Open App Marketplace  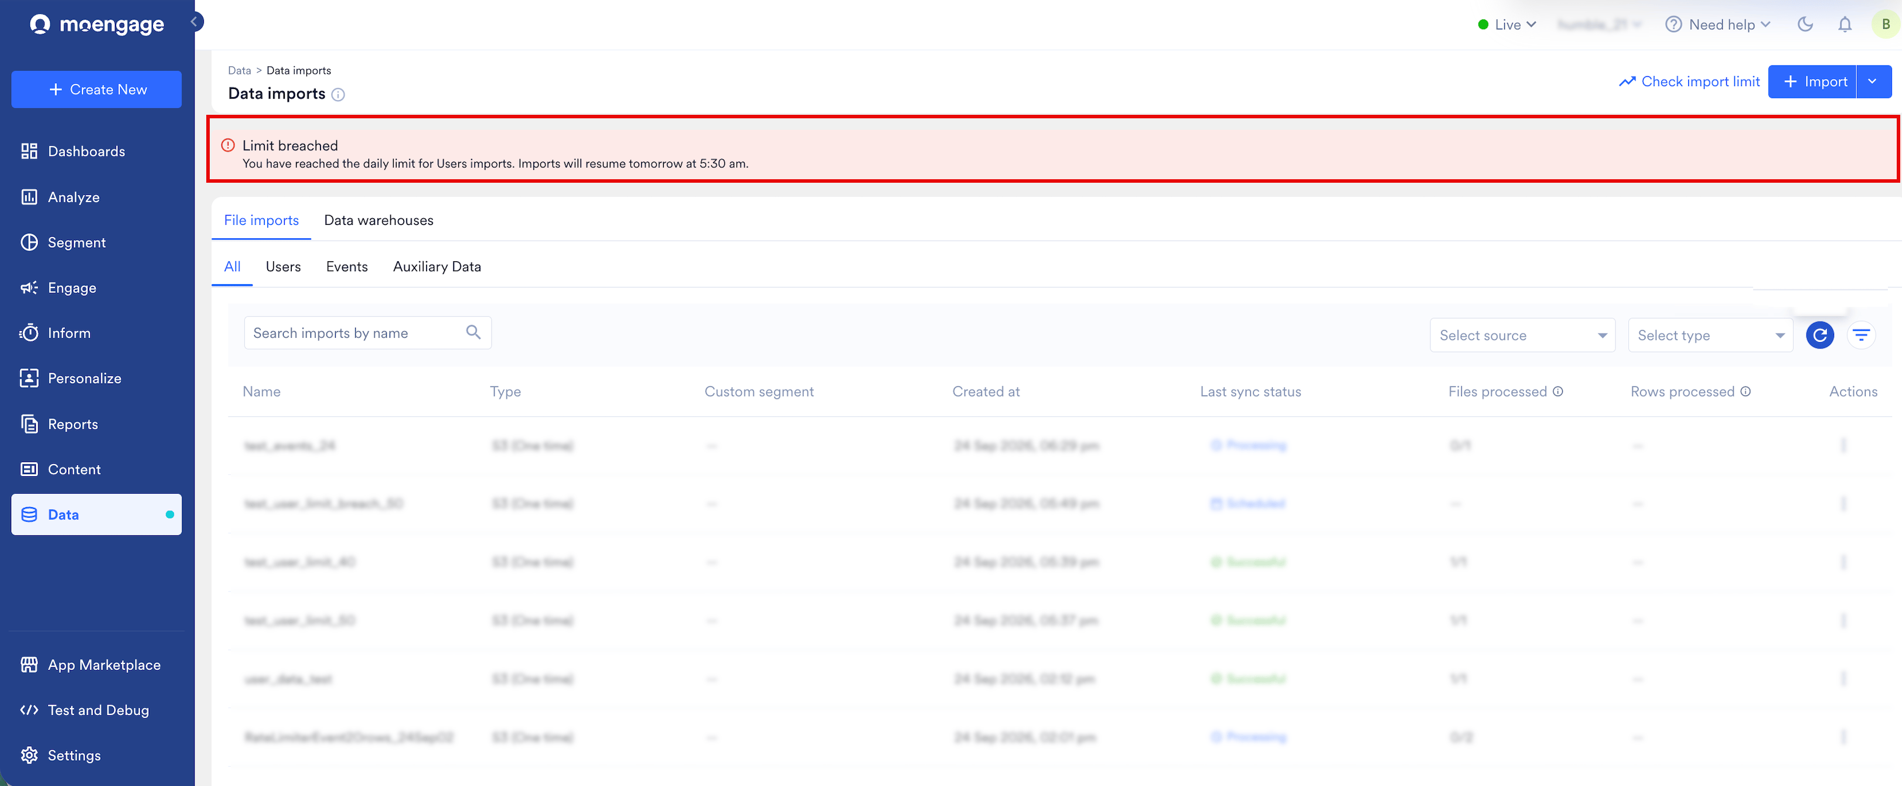[97, 664]
